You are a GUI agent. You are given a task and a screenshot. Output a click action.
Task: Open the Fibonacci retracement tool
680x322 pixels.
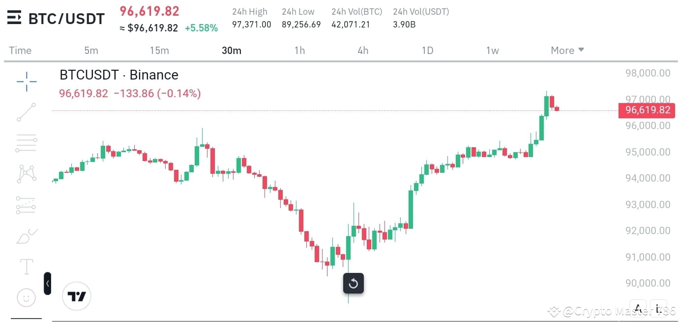[x=26, y=143]
